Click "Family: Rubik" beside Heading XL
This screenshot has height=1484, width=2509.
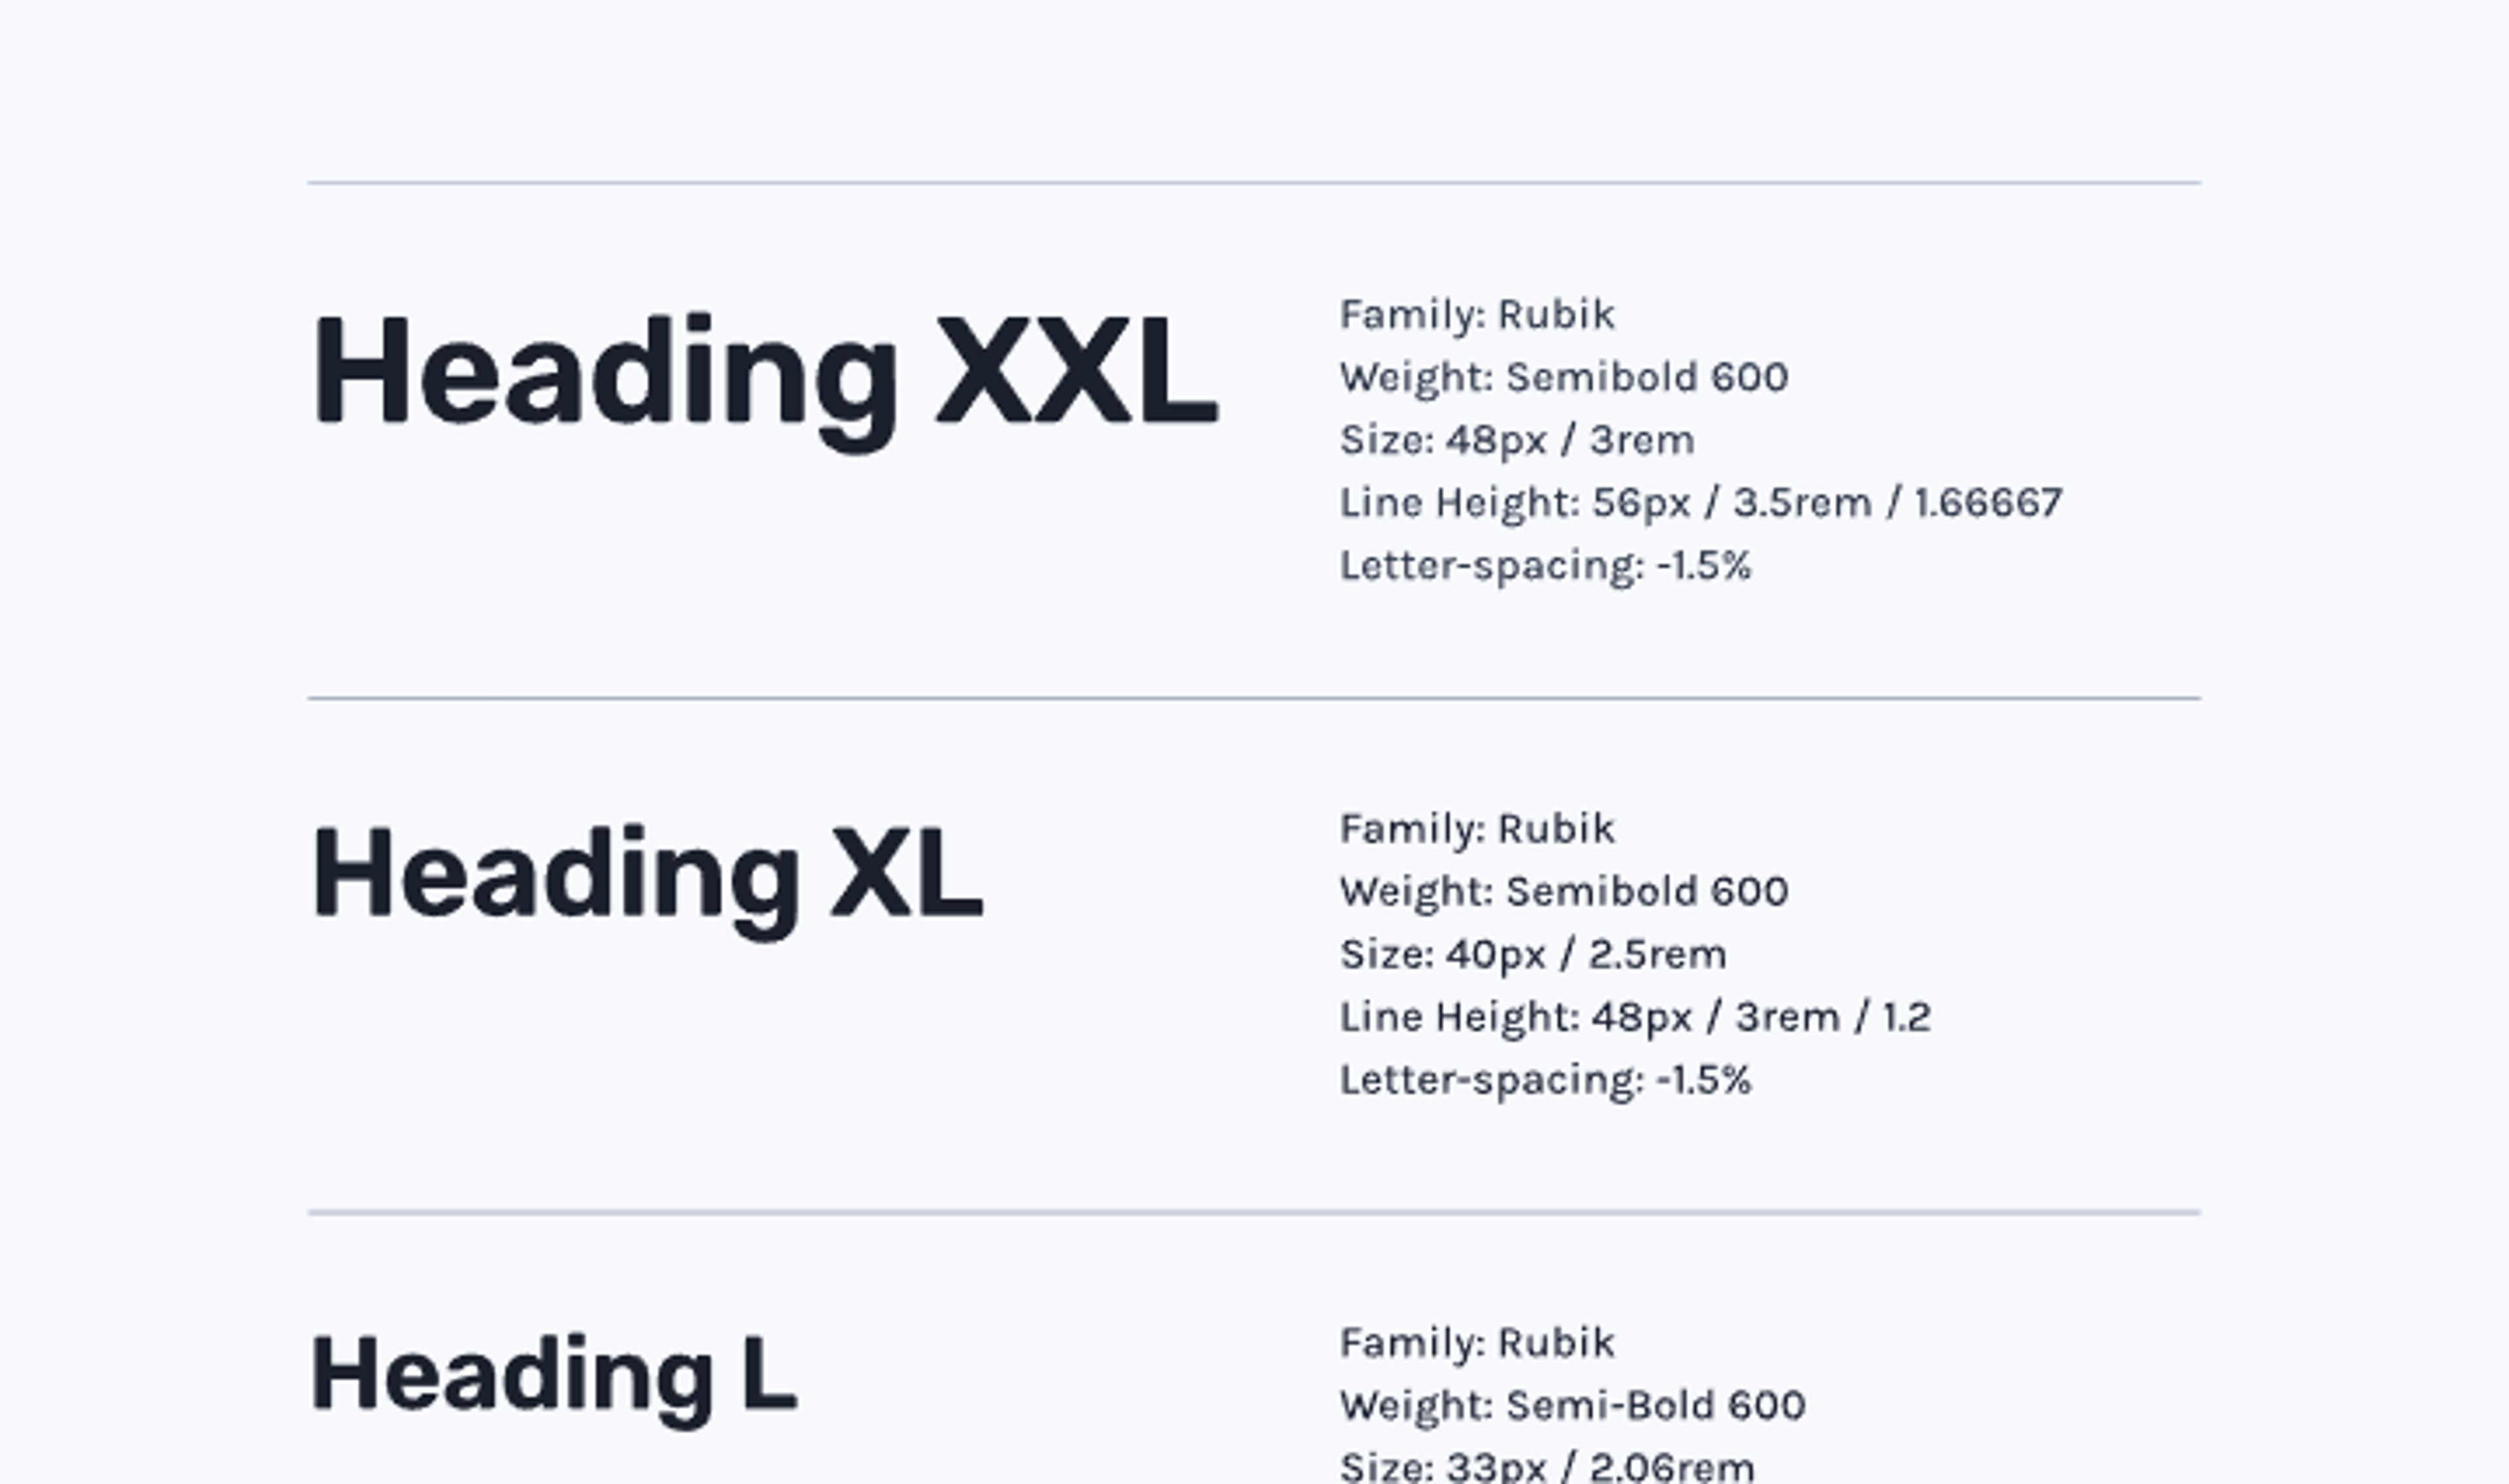[x=1477, y=829]
